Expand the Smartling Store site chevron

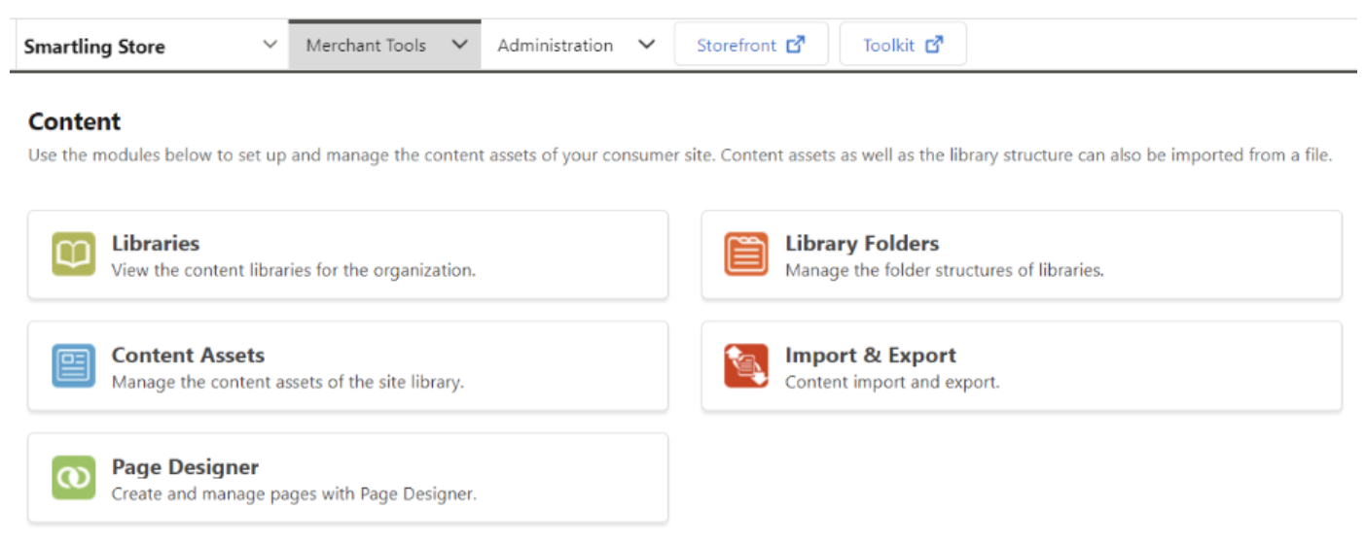coord(270,45)
